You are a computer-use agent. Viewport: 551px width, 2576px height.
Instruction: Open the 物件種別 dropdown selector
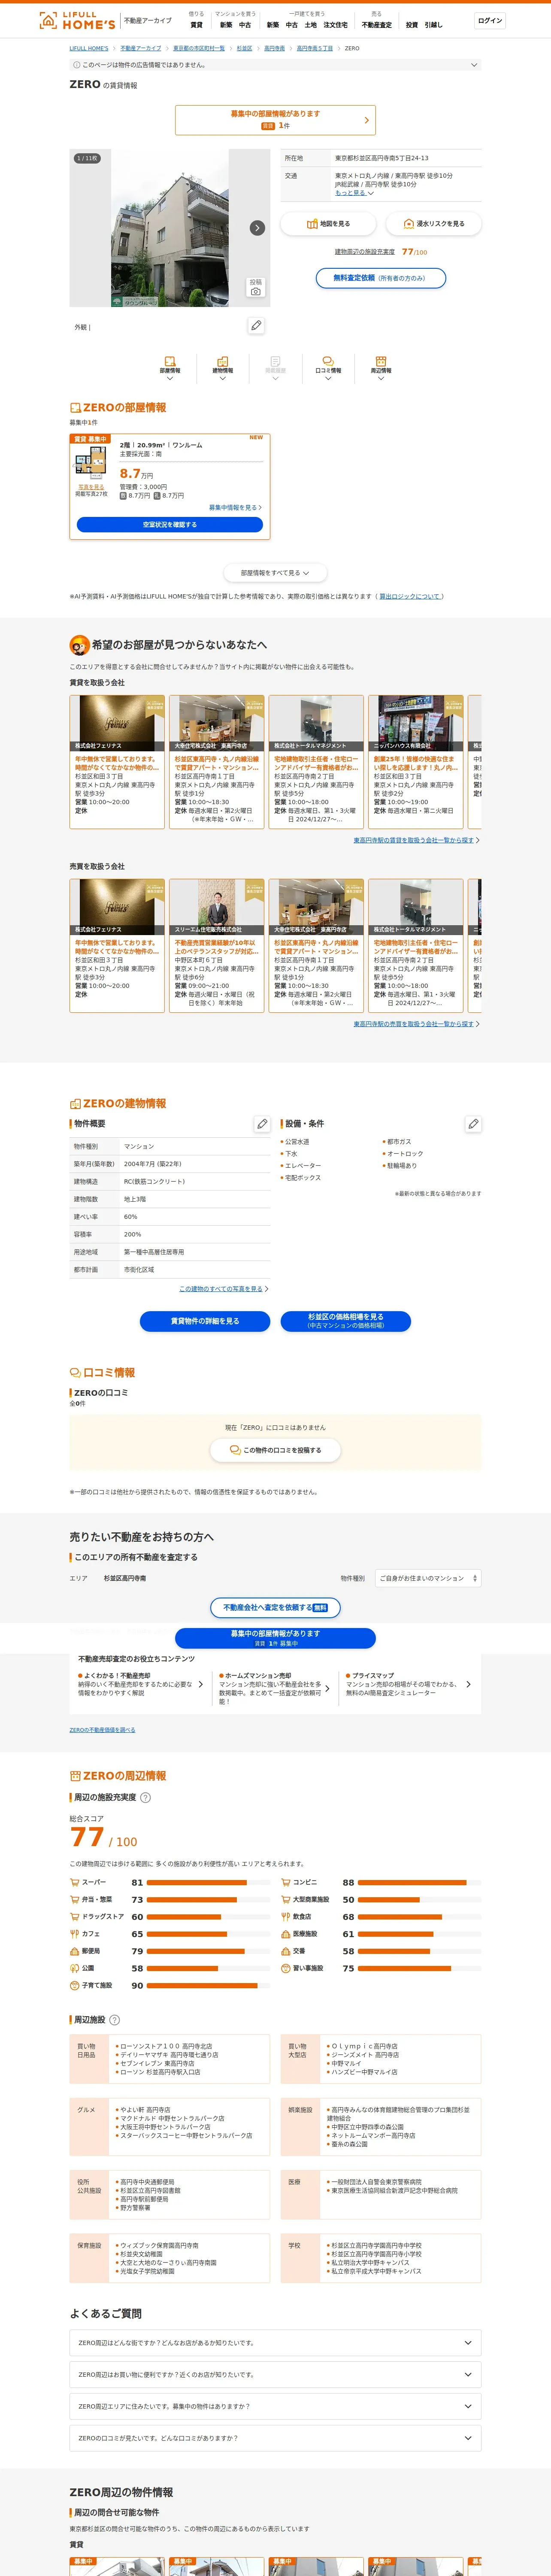(428, 1578)
